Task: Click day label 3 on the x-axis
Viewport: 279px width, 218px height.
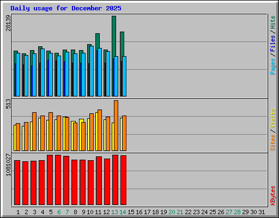Action: coord(34,212)
